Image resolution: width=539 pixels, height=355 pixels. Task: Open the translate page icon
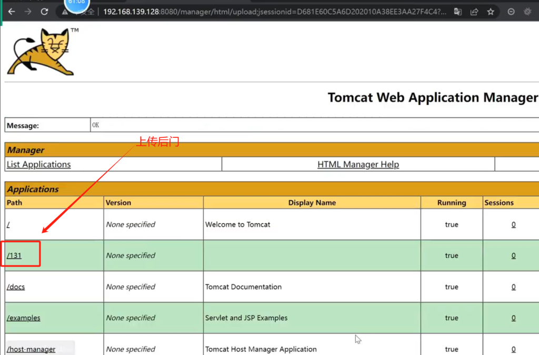point(457,12)
